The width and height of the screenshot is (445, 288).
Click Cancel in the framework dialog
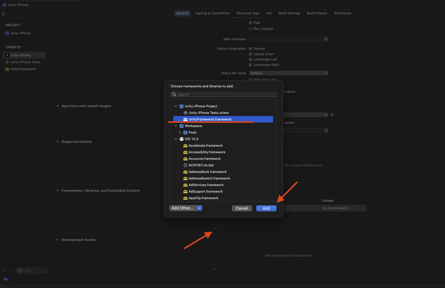pyautogui.click(x=242, y=208)
